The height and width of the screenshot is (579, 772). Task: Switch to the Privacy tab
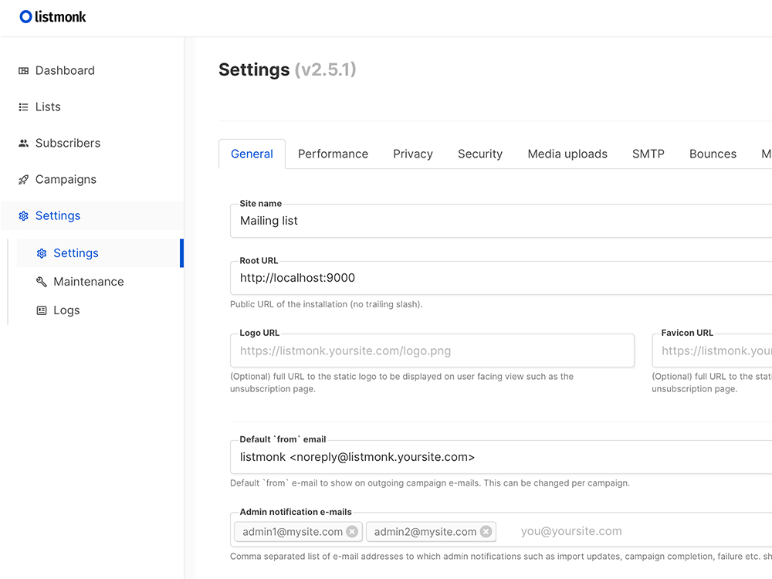coord(412,154)
